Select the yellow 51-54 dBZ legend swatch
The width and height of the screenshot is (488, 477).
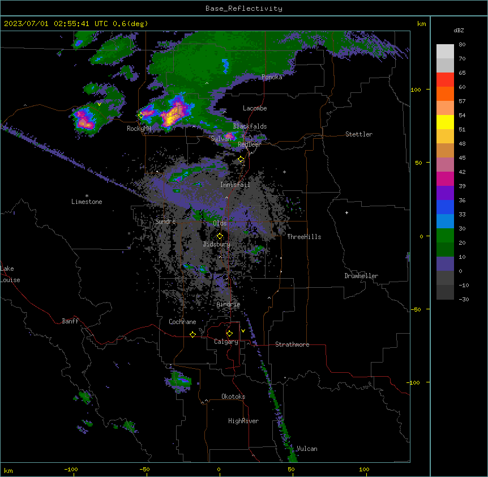point(445,122)
